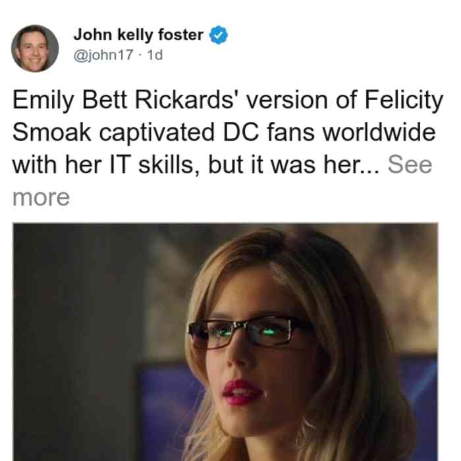The image size is (461, 461).
Task: Open attached photo of woman with glasses
Action: pos(225,342)
